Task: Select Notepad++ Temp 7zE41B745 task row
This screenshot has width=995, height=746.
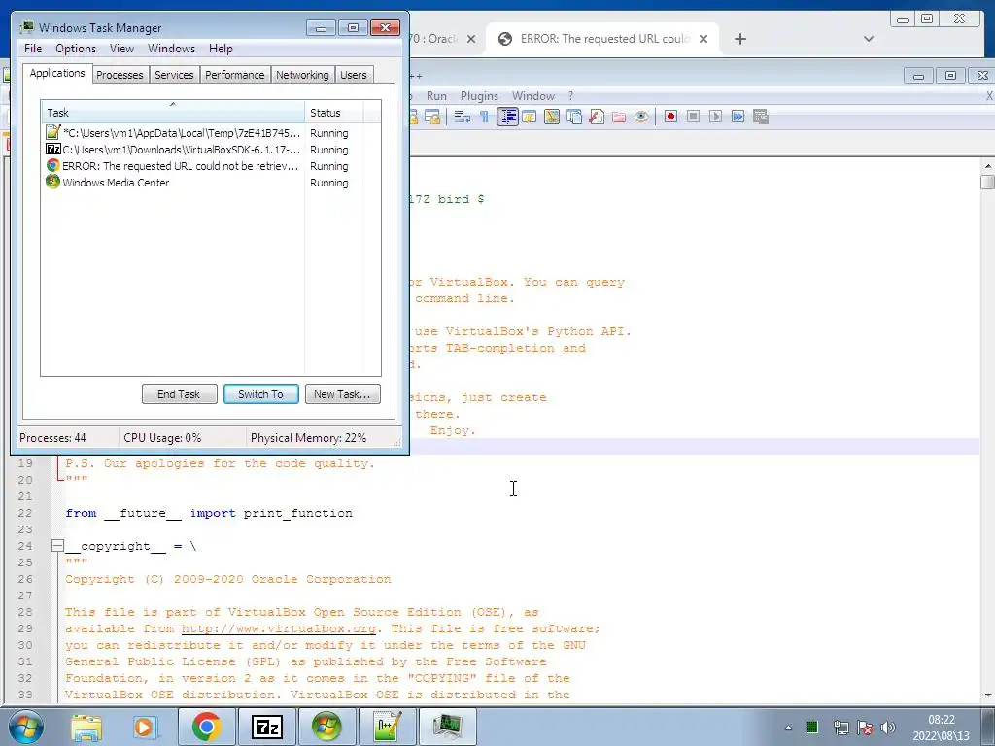Action: click(204, 133)
